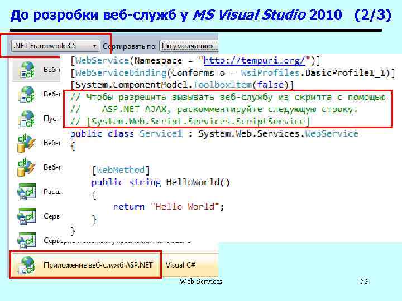Open the 'По умолчанию' sort combo box

pos(189,46)
